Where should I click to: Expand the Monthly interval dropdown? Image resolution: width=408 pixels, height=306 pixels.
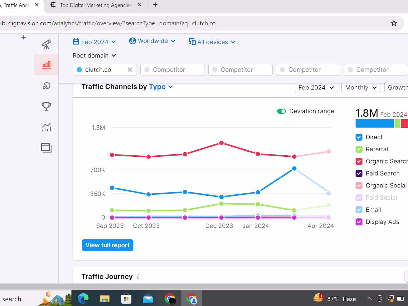pyautogui.click(x=361, y=88)
